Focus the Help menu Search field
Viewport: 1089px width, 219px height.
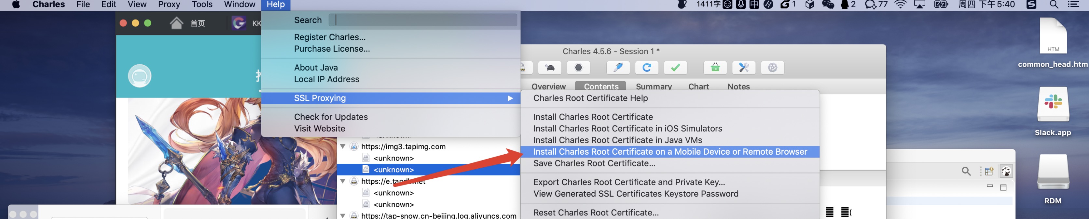tap(423, 20)
